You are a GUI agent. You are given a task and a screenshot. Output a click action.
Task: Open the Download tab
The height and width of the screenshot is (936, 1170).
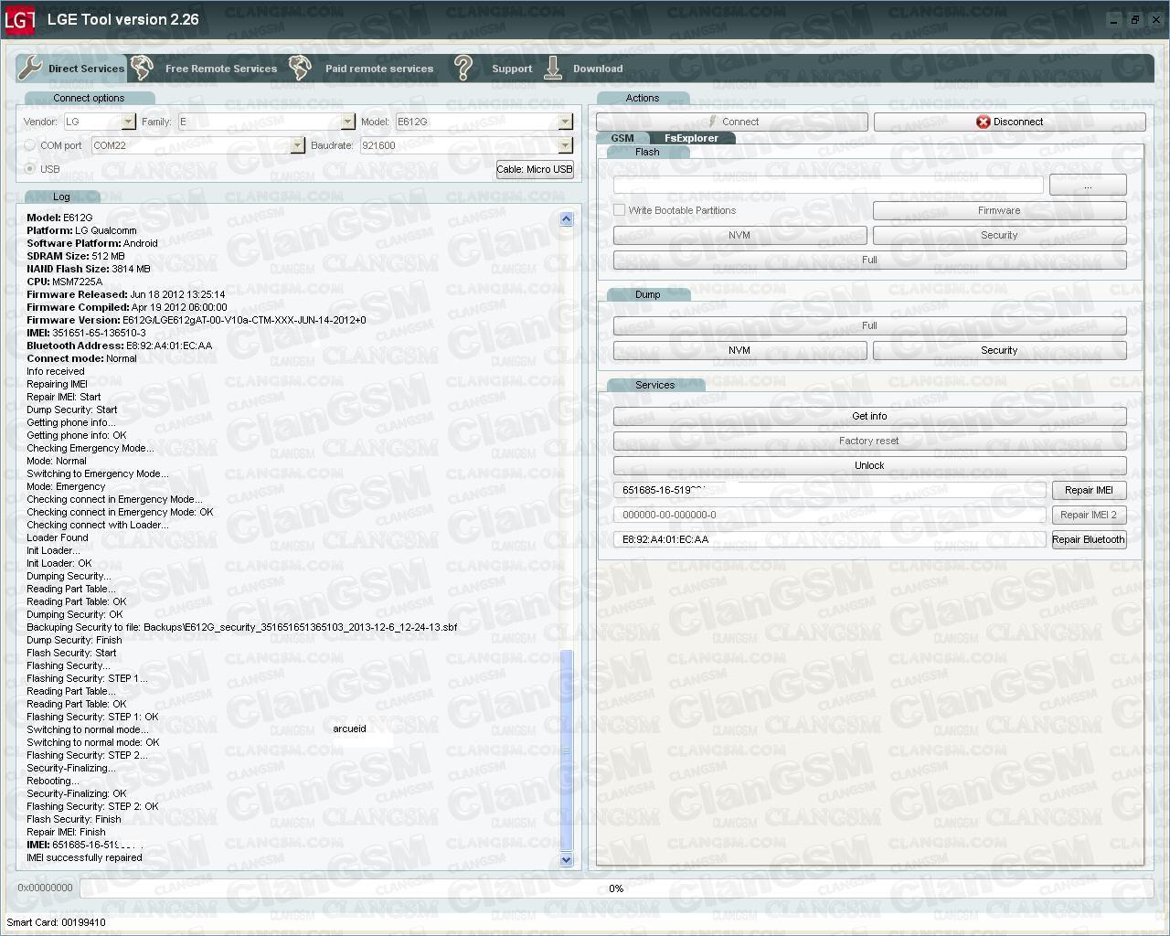pyautogui.click(x=598, y=69)
